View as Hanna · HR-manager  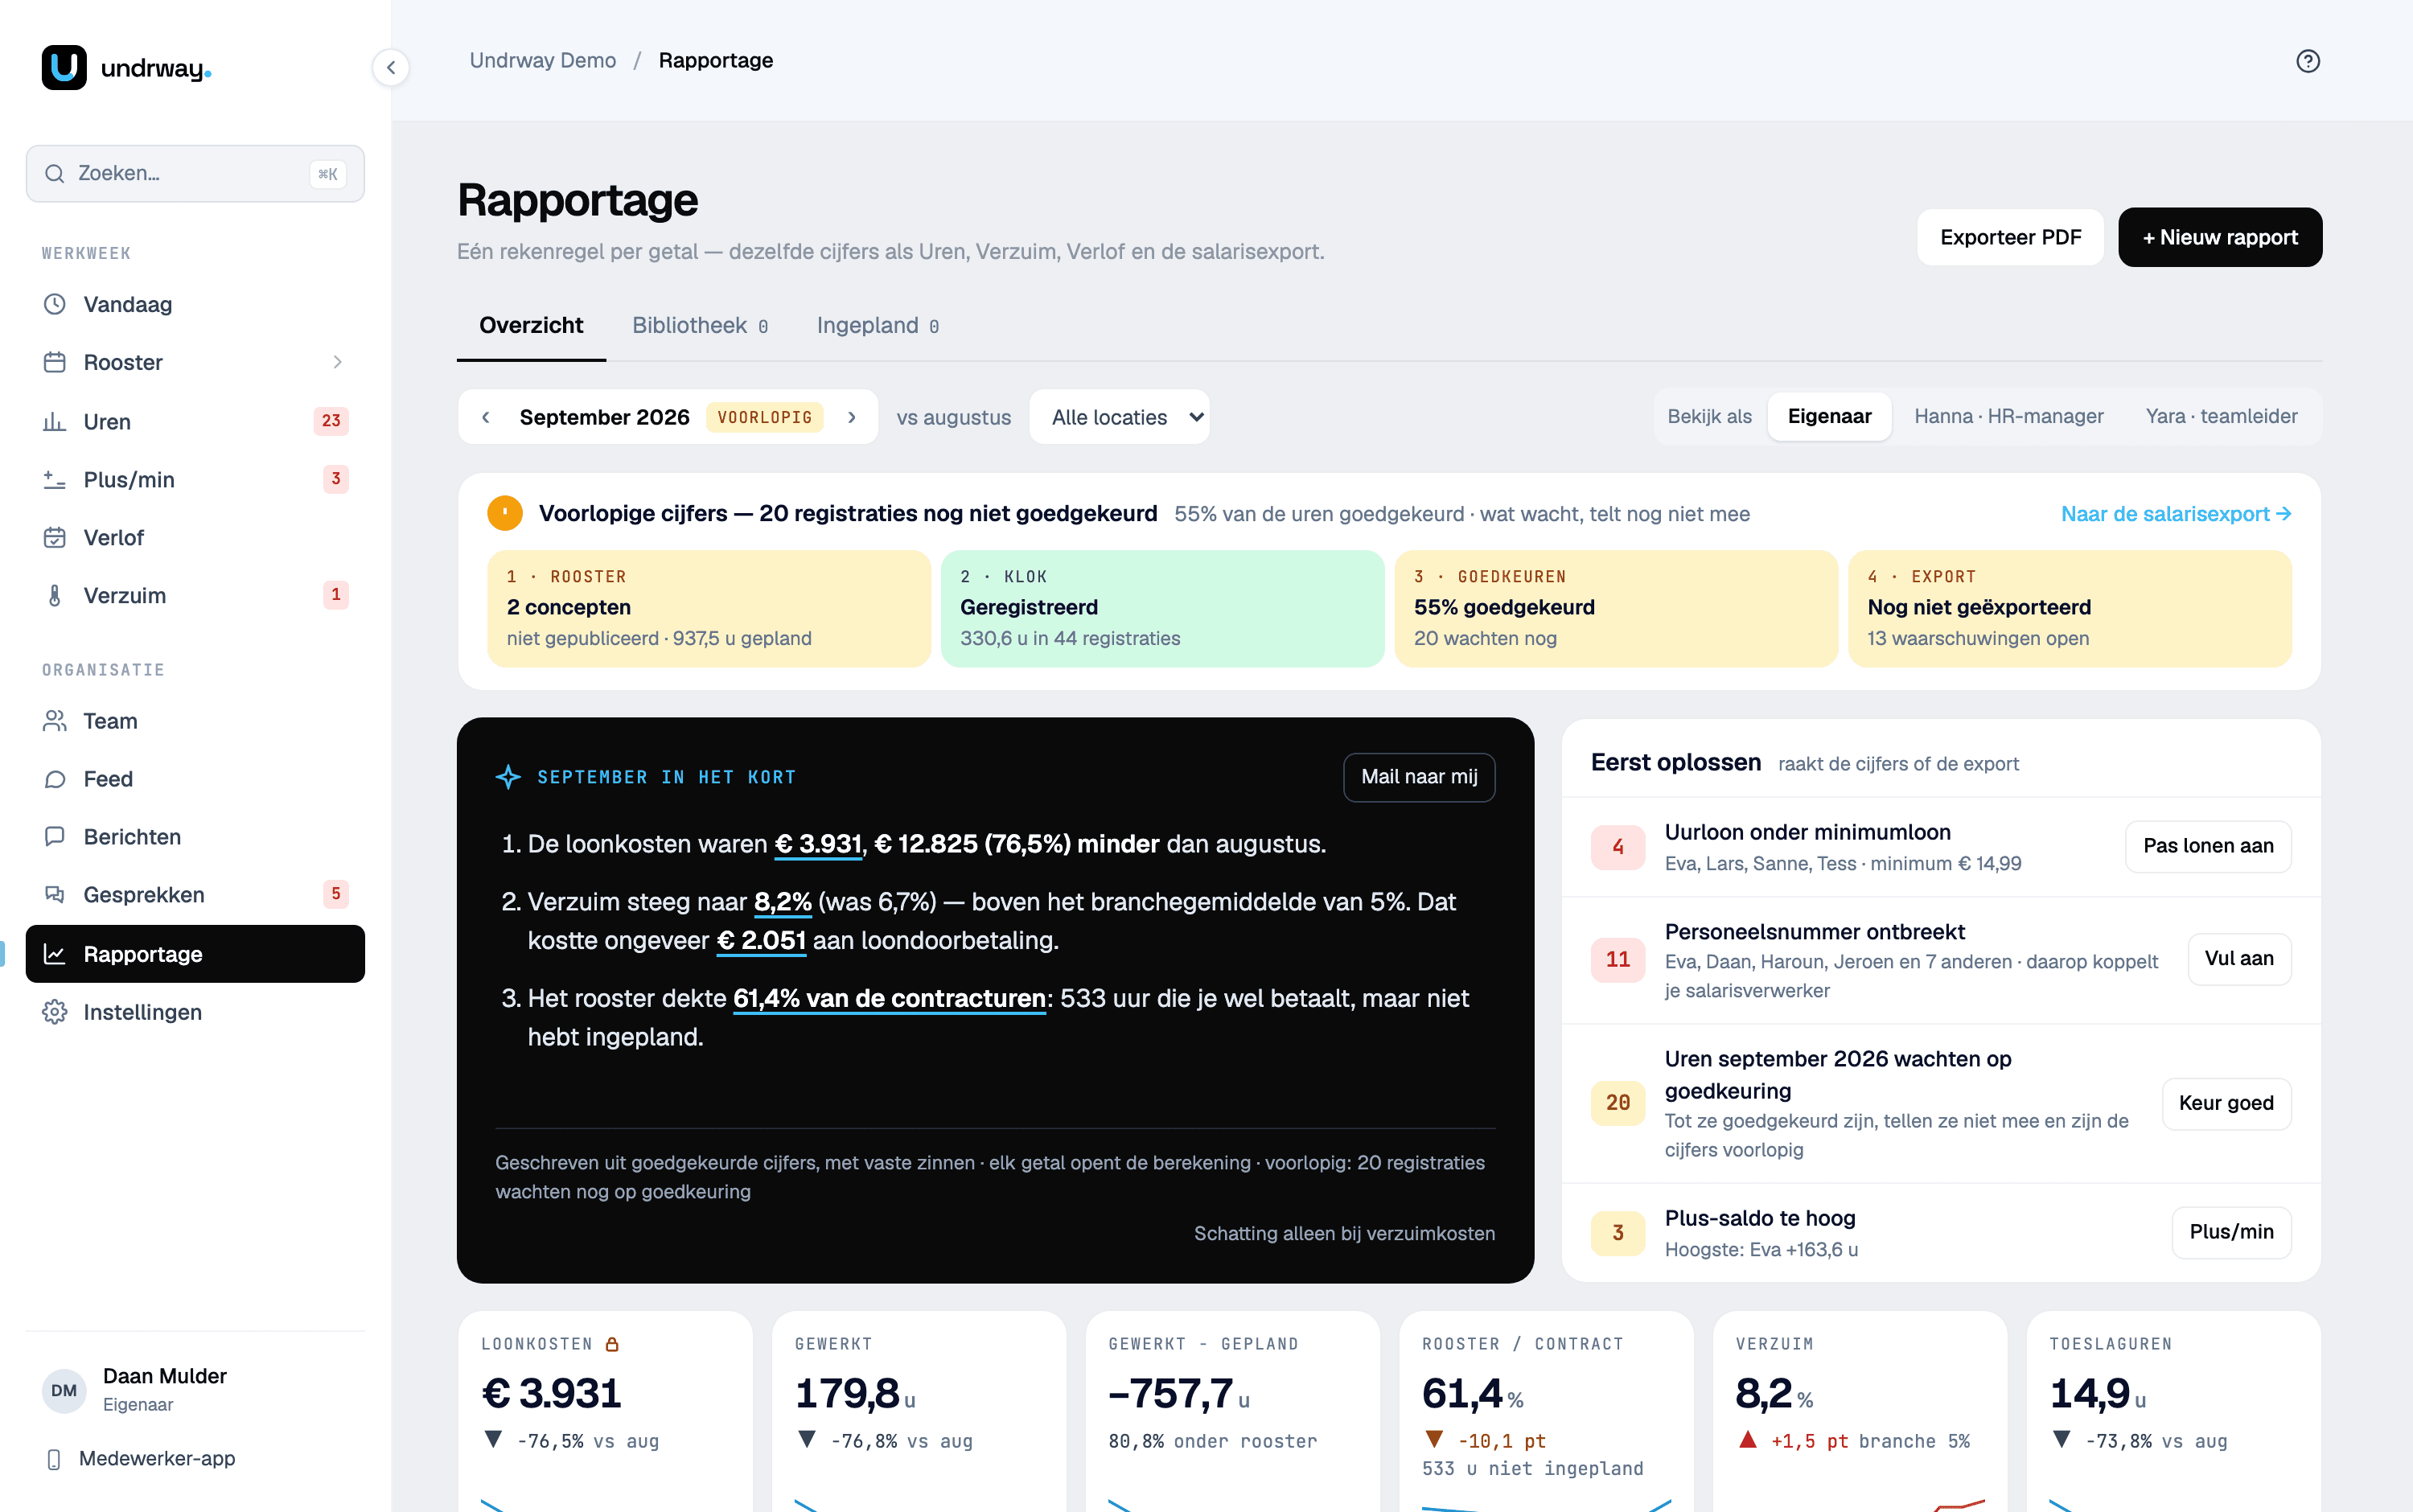[x=2008, y=416]
